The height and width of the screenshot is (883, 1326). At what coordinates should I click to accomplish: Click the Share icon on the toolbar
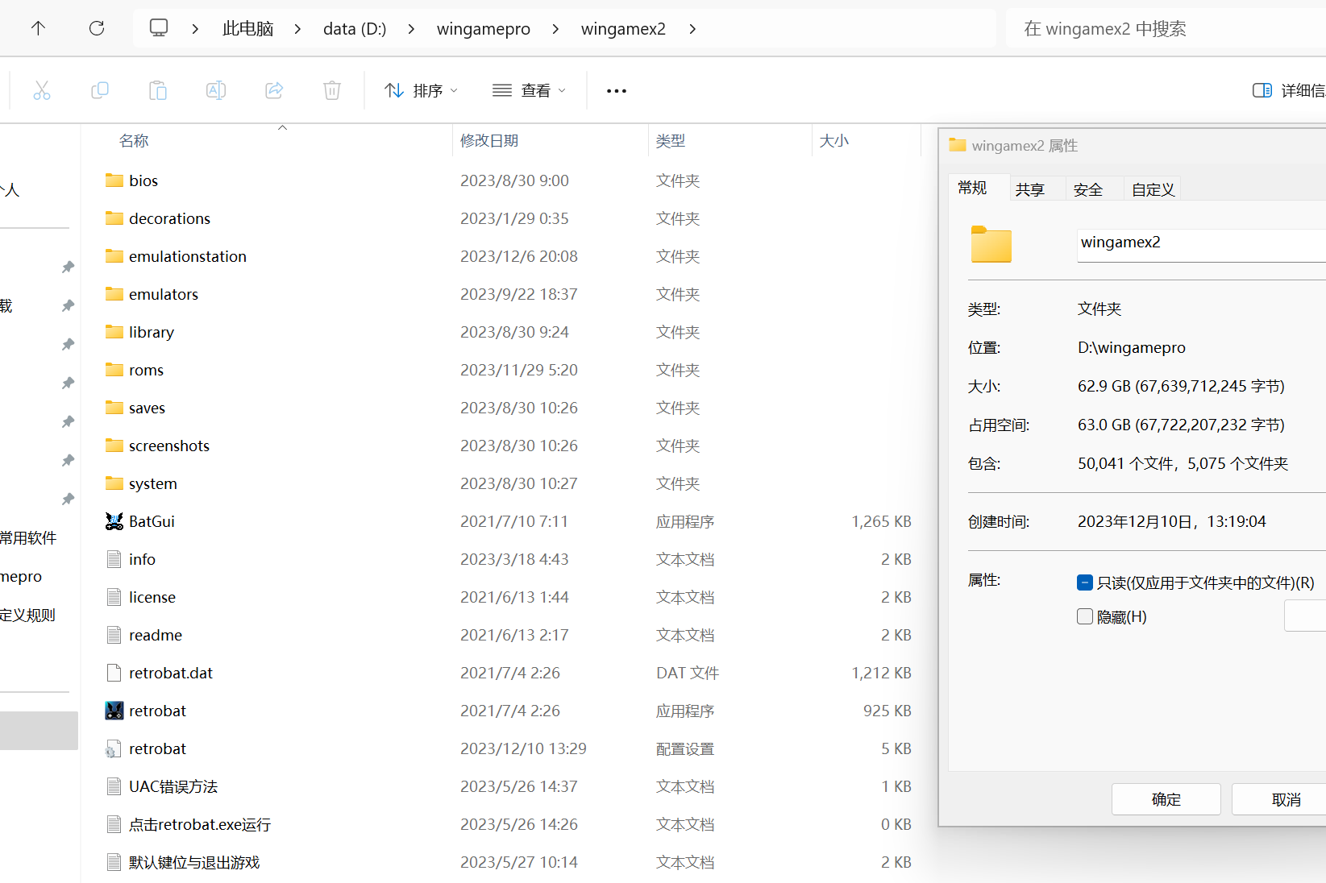pyautogui.click(x=274, y=89)
